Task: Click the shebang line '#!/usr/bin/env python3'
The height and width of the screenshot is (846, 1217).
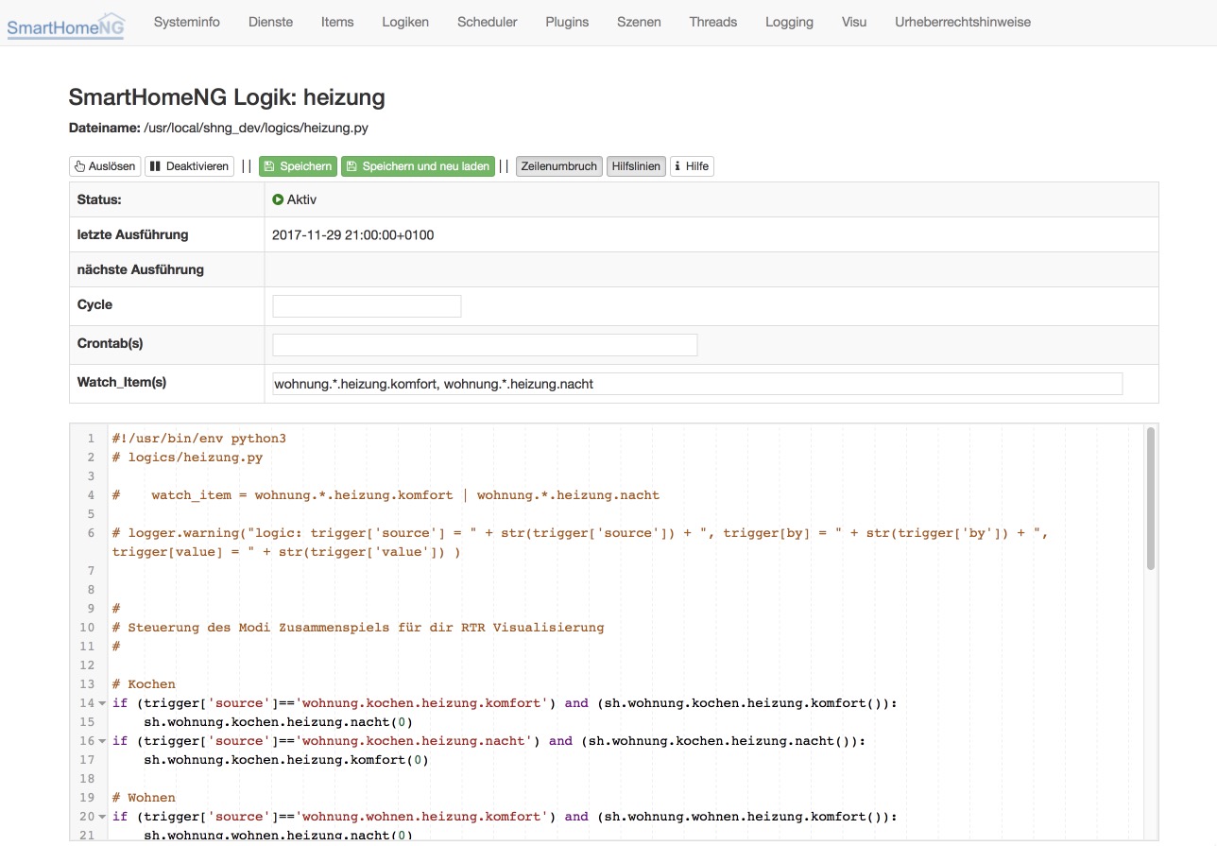Action: (x=198, y=439)
